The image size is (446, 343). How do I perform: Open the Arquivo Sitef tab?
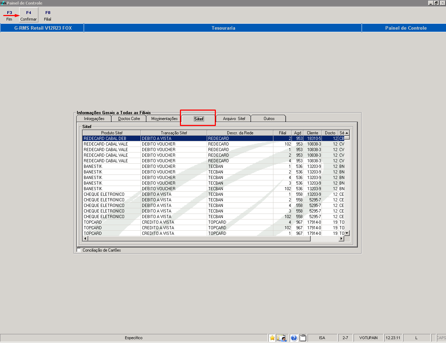(x=234, y=119)
